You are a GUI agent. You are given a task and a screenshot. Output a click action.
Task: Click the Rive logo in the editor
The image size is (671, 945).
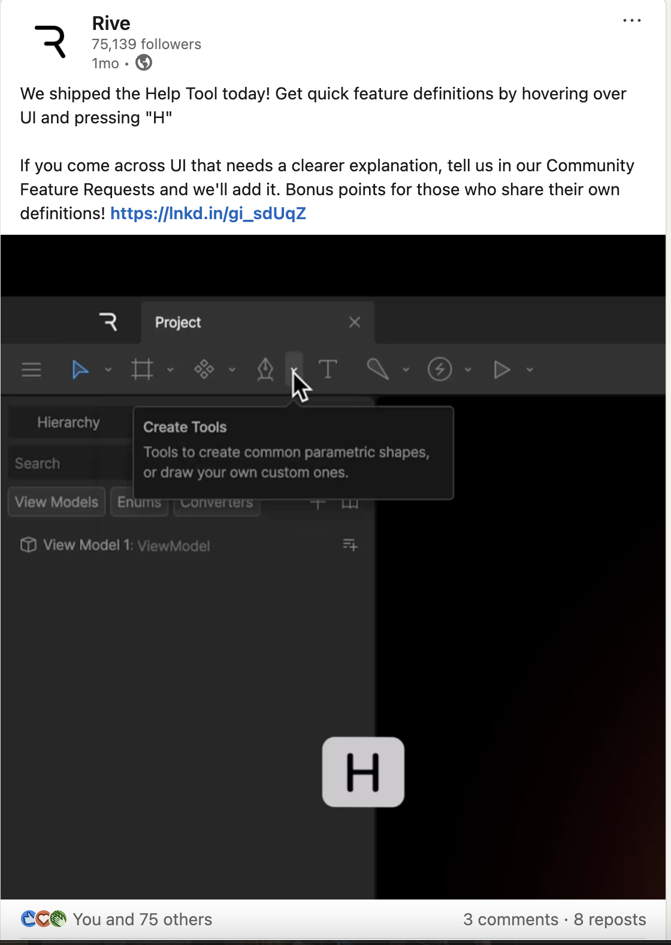(108, 322)
